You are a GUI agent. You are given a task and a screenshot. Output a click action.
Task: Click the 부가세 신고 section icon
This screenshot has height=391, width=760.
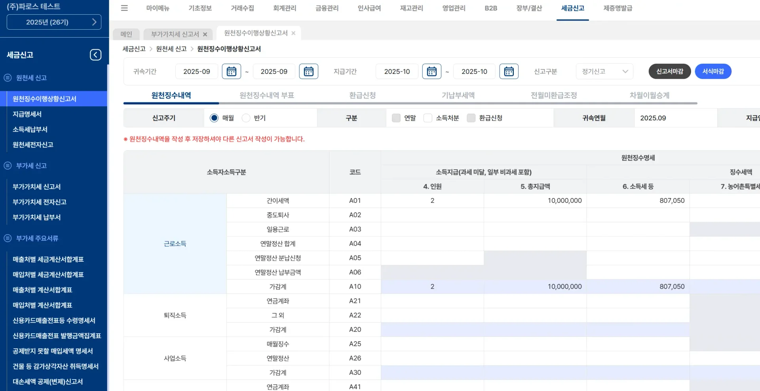point(7,166)
